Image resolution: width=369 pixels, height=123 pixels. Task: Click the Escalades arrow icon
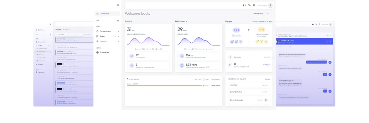click(230, 57)
